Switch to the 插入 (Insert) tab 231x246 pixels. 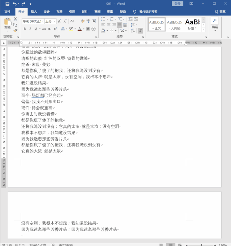[x=34, y=12]
